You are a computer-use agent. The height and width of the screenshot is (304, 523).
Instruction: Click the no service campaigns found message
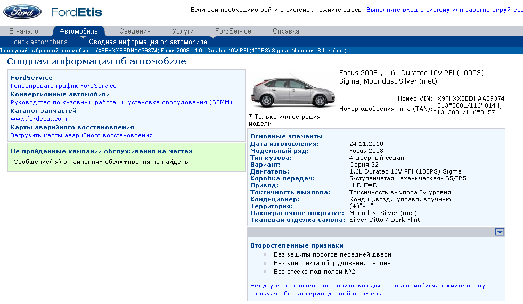point(101,162)
